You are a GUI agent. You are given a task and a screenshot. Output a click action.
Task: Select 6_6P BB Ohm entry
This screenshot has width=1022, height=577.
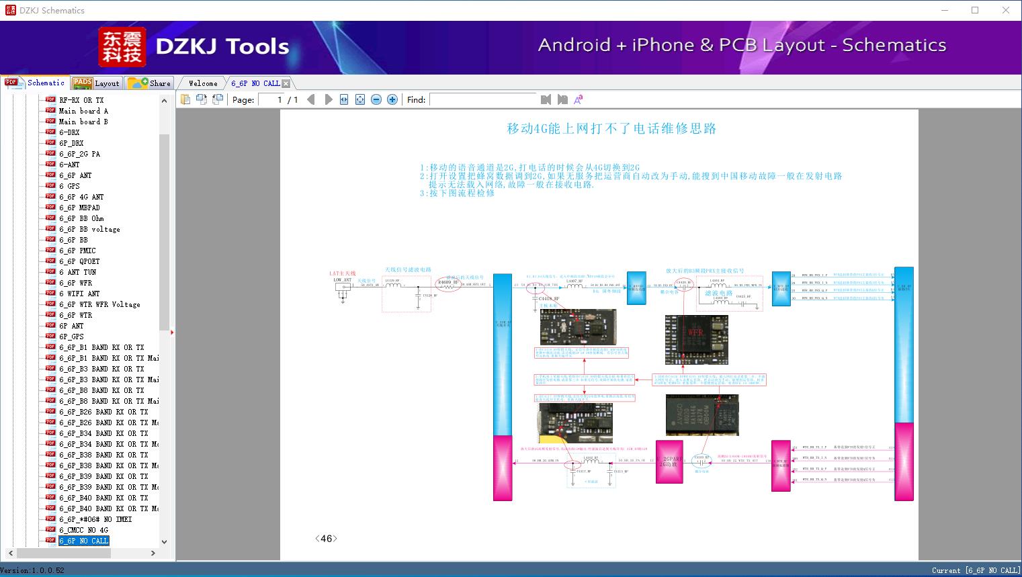[81, 218]
